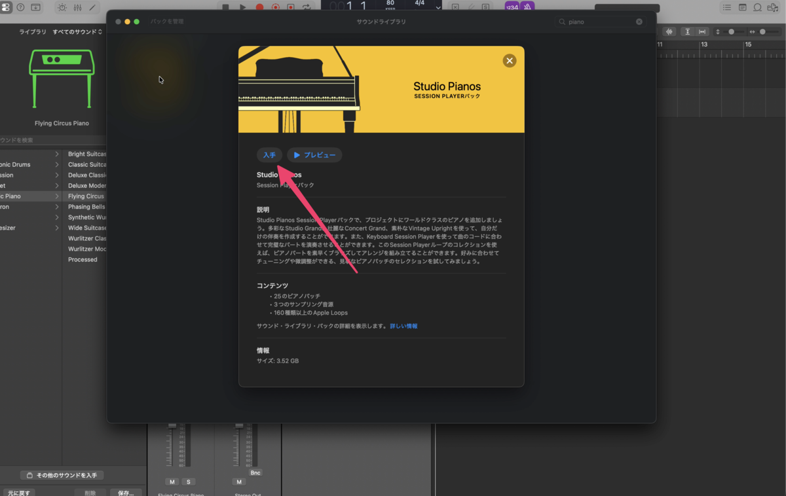This screenshot has width=786, height=496.
Task: Clear the piano search text
Action: 639,22
